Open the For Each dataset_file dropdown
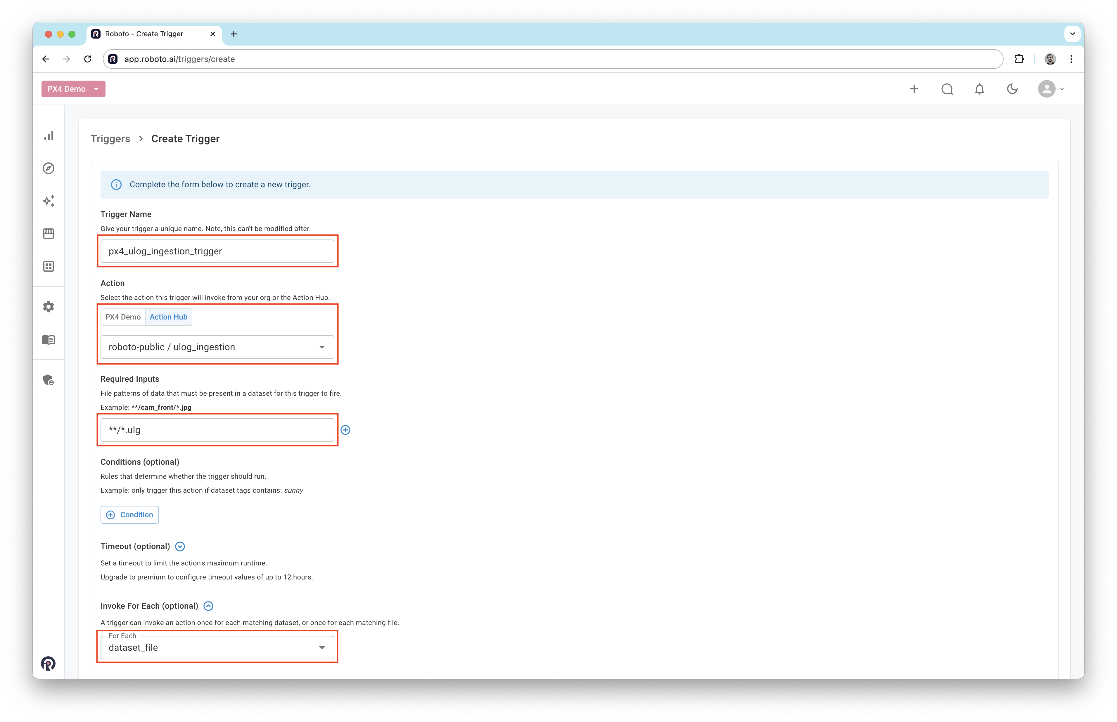Image resolution: width=1117 pixels, height=722 pixels. [x=217, y=648]
